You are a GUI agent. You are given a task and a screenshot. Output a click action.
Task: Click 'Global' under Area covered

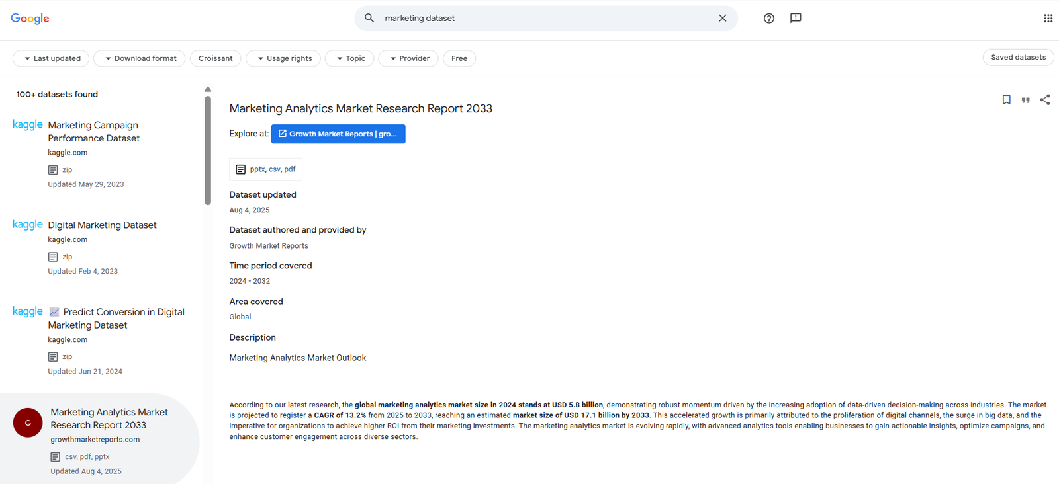coord(240,317)
